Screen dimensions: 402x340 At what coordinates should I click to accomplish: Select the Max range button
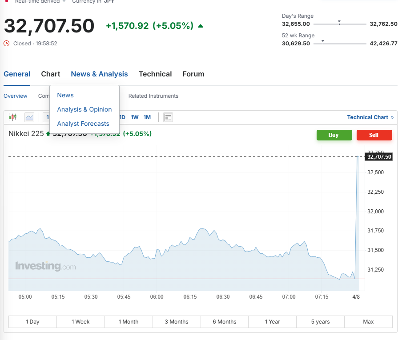(368, 322)
